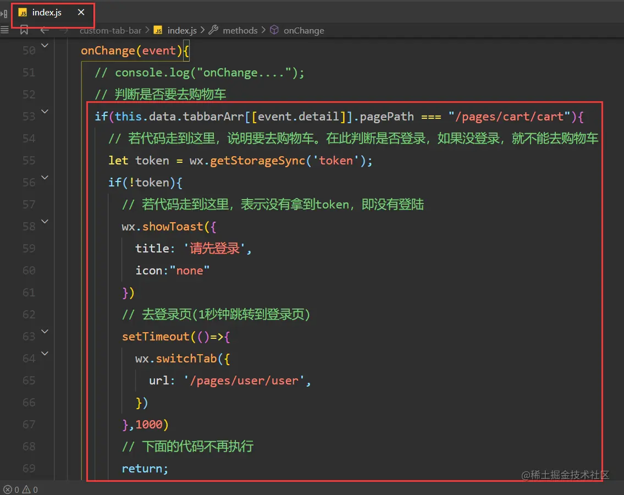Screen dimensions: 624x495
Task: Click wx.switchTab on line 64
Action: 175,359
